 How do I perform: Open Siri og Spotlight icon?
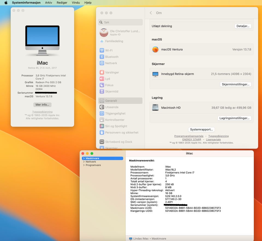102,126
